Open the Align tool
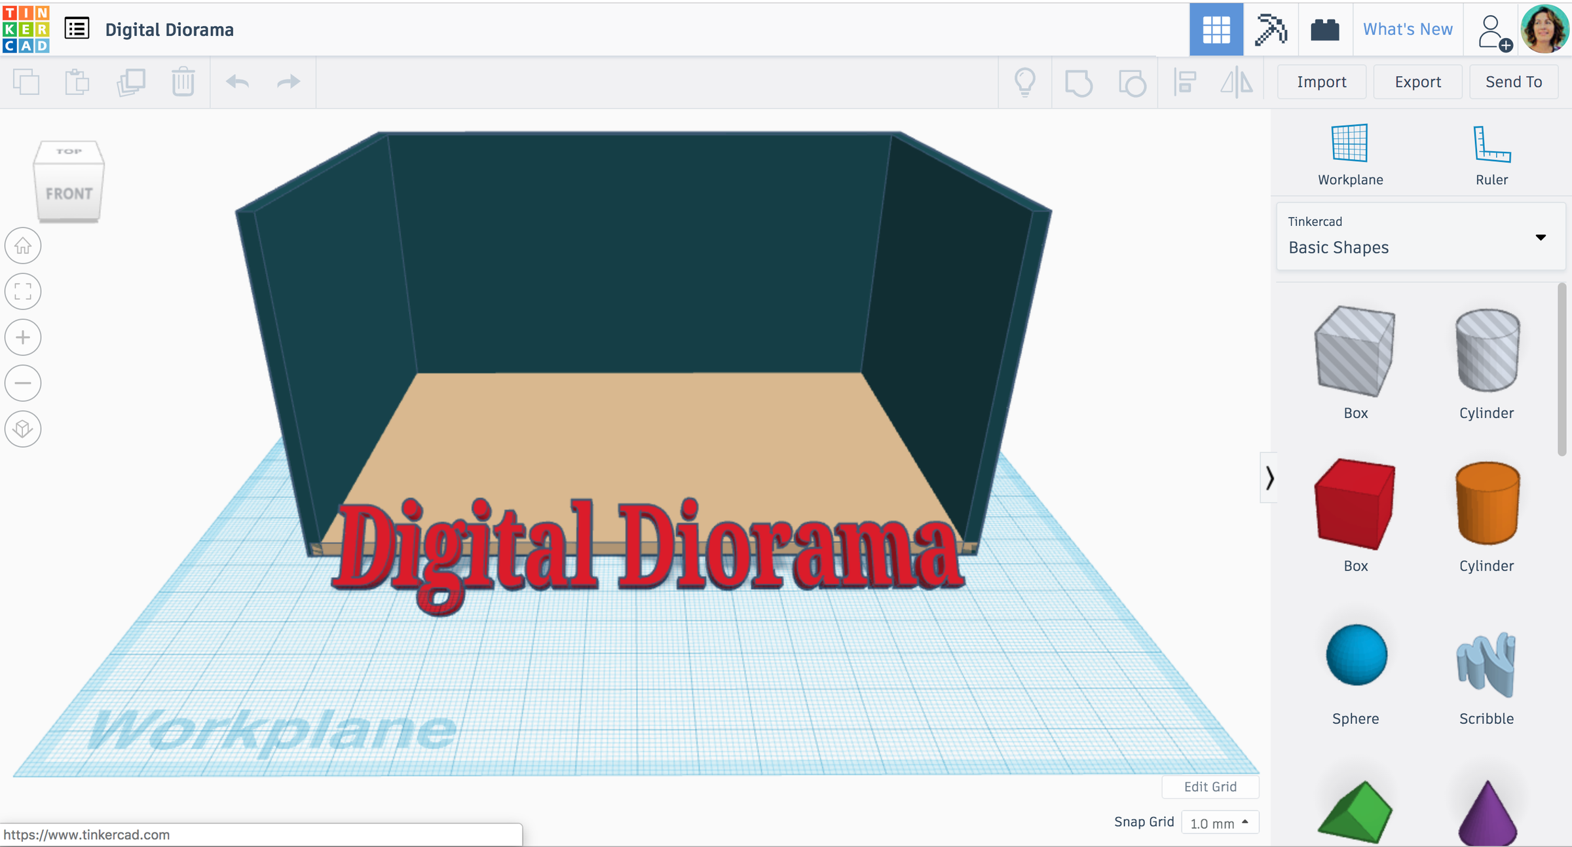 [1184, 81]
